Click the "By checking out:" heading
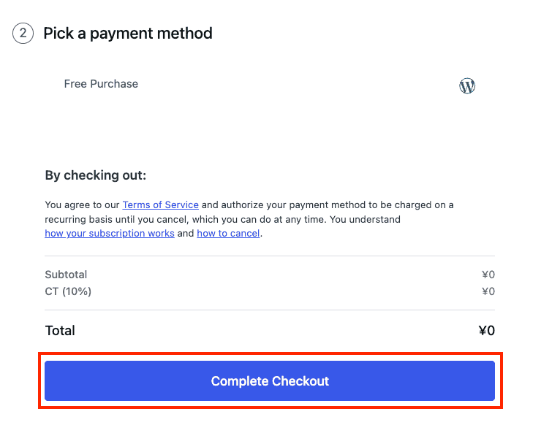 (96, 175)
